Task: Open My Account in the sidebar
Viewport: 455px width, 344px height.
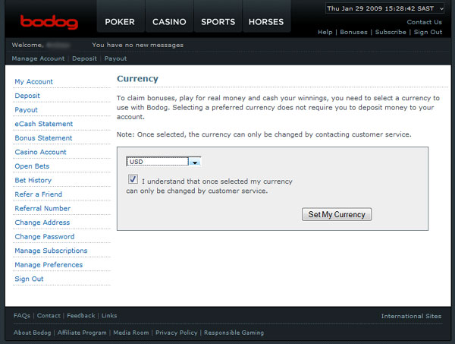Action: 33,82
